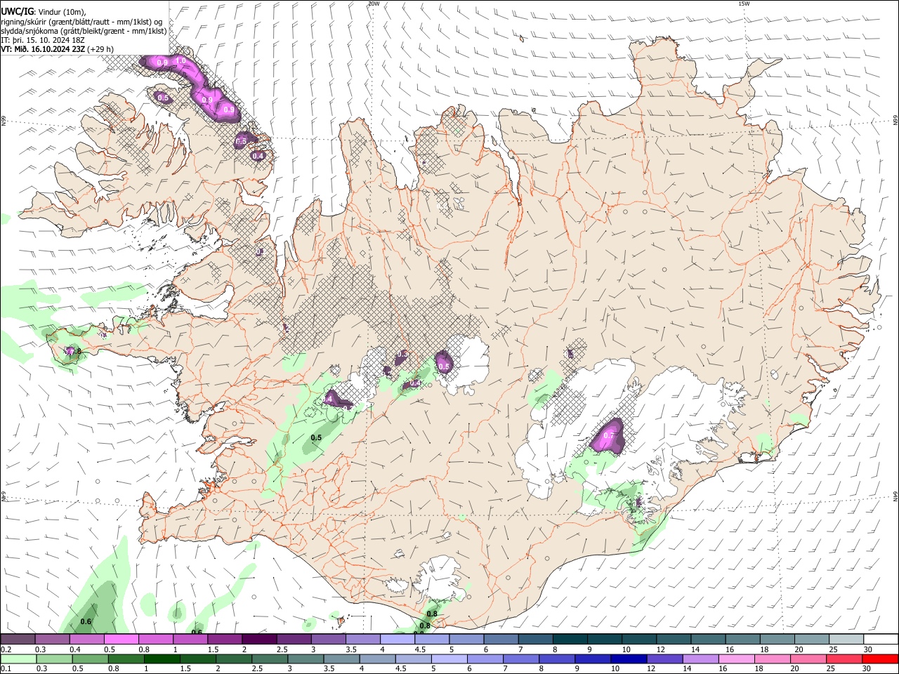Click the 'rigning/skúrir' legend line

[81, 22]
